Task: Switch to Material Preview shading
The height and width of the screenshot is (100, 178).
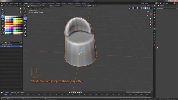Action: point(147,8)
